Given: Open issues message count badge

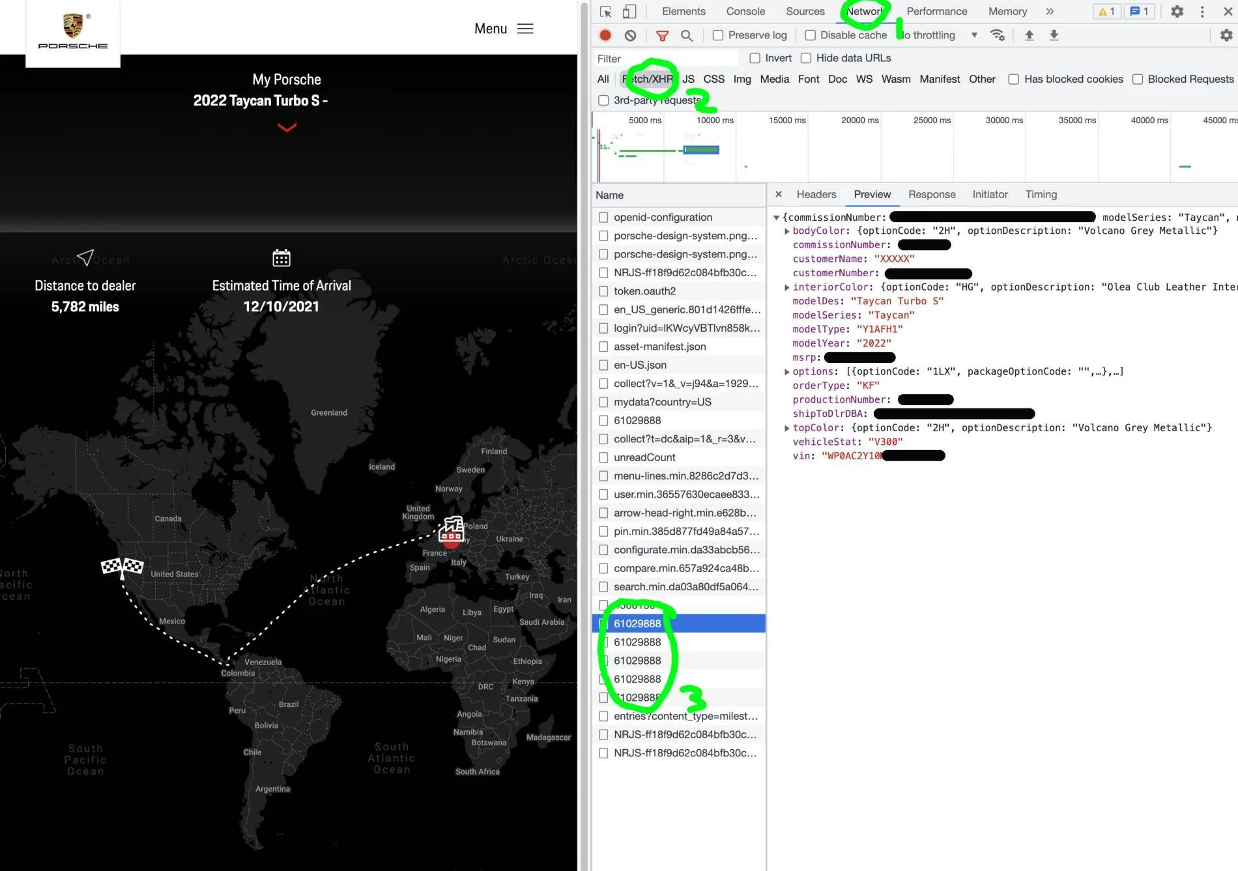Looking at the screenshot, I should click(1140, 12).
